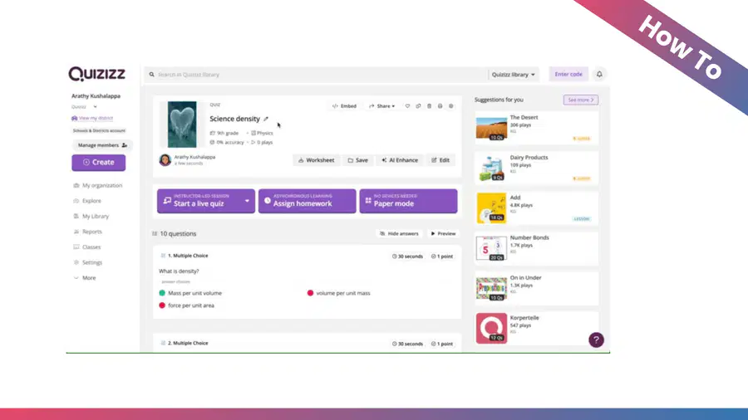The image size is (748, 420).
Task: Click the 9th grade tag
Action: tap(224, 134)
